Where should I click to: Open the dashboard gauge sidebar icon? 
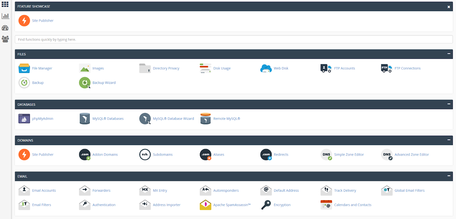pos(5,28)
